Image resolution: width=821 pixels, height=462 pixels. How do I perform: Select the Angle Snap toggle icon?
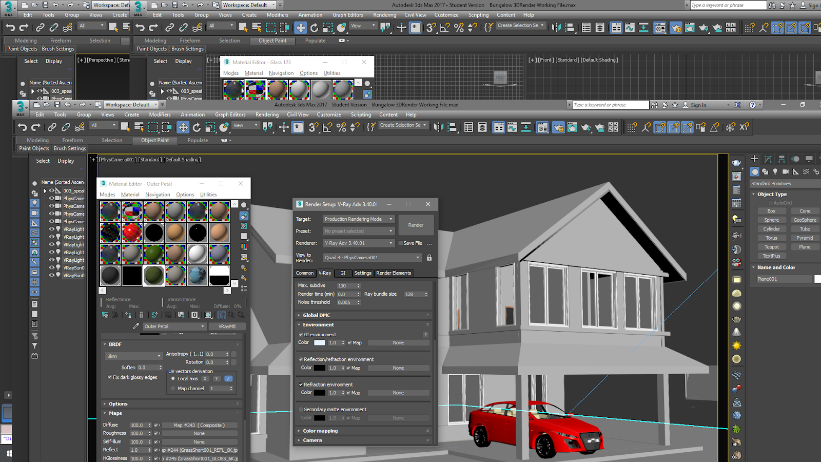(x=327, y=127)
